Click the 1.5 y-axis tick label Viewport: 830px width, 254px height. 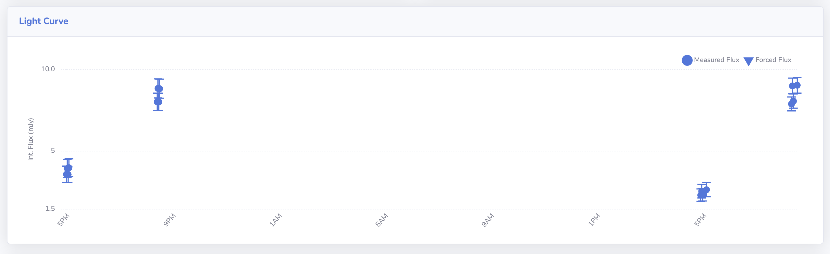tap(50, 209)
